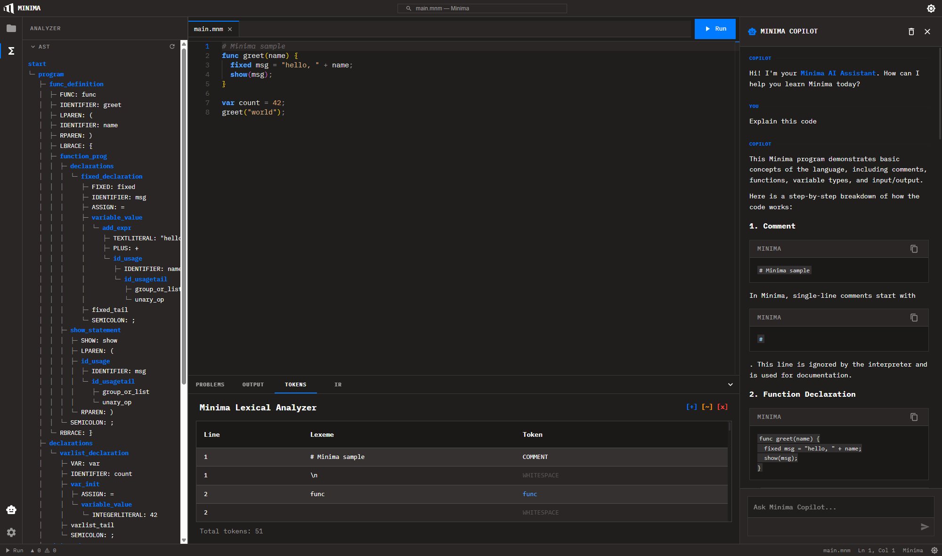
Task: Click INTEGERLITERAL: 42 in AST
Action: point(125,515)
